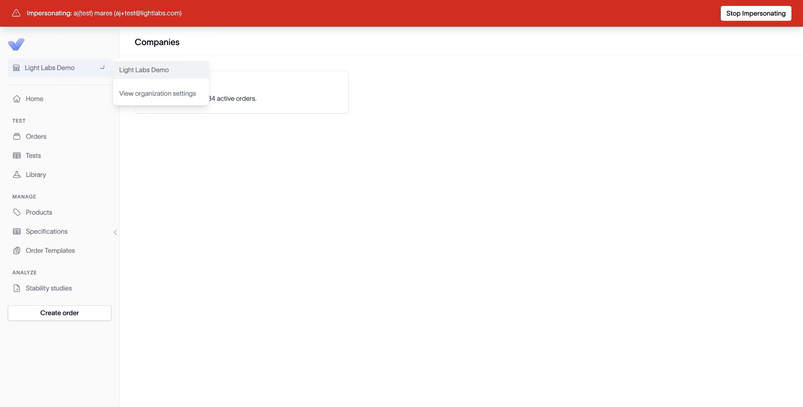
Task: Click Stop Impersonating button
Action: [756, 13]
